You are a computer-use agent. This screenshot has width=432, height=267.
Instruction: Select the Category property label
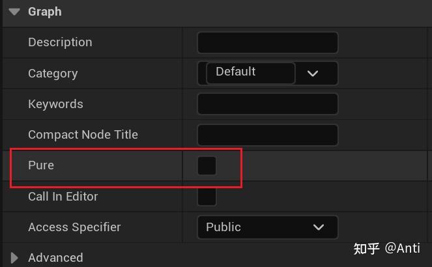coord(53,74)
